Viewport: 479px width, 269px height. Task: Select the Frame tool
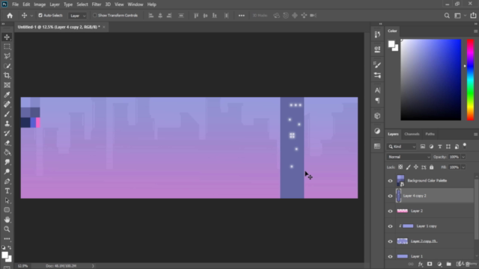point(7,85)
